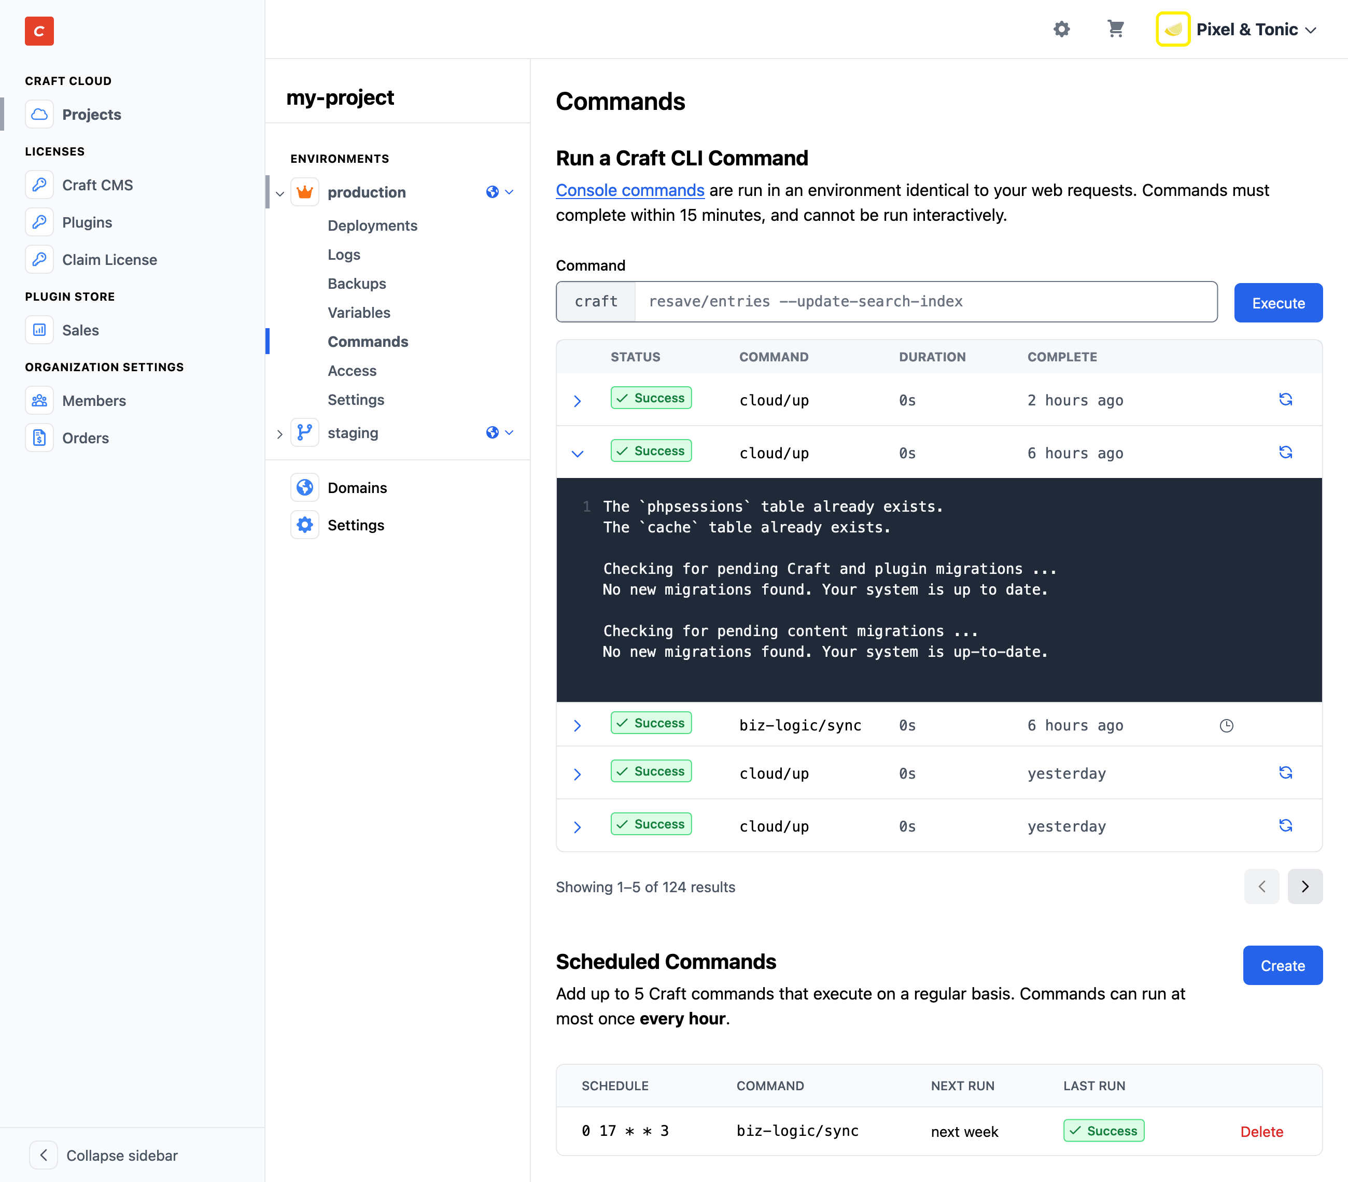This screenshot has height=1182, width=1348.
Task: Expand the staging environment tree
Action: [x=279, y=433]
